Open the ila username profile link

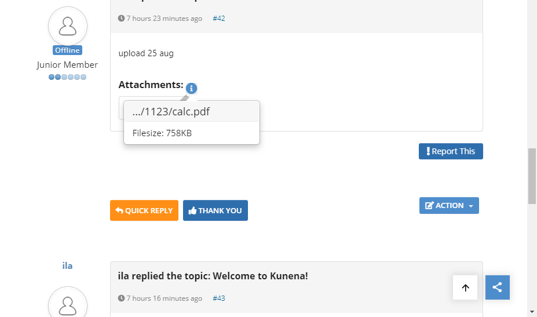(x=68, y=265)
